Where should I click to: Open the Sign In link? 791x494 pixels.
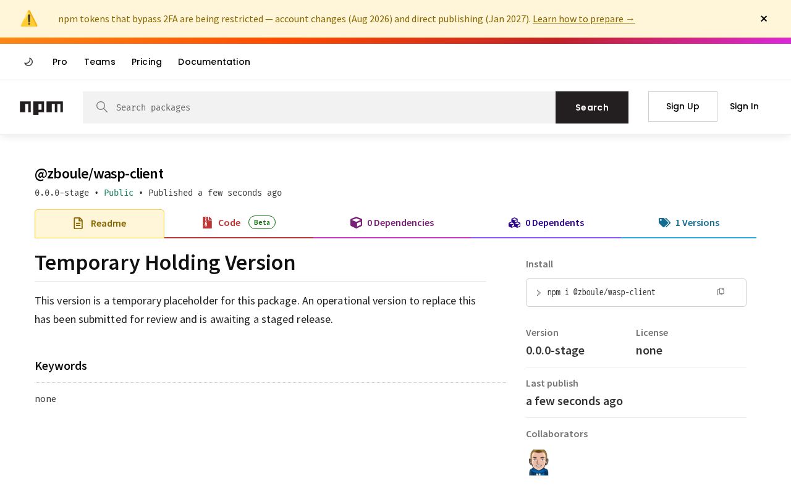coord(744,106)
